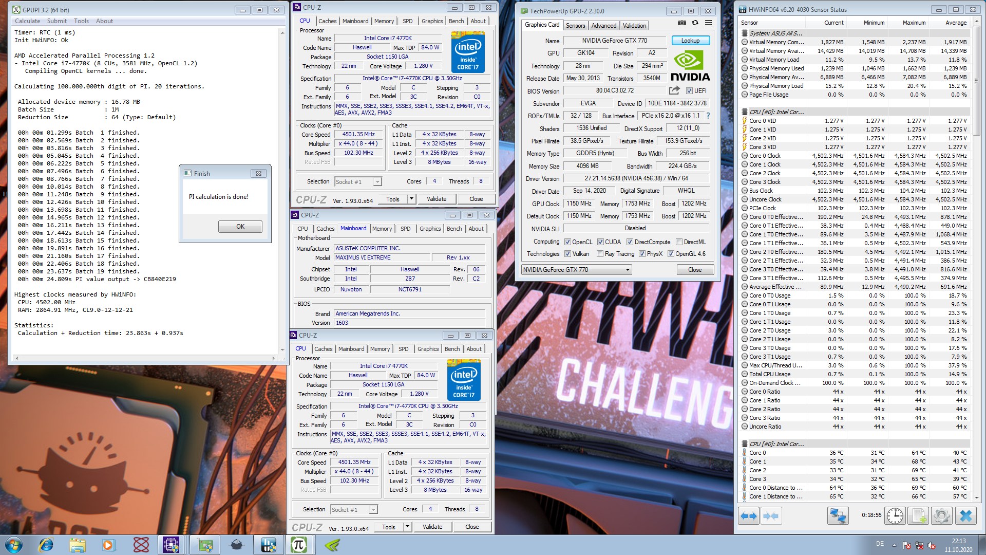Click HWiNFO network monitors icon

click(838, 516)
